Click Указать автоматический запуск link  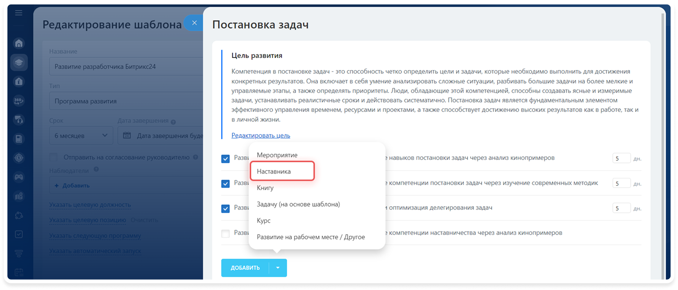tap(95, 251)
